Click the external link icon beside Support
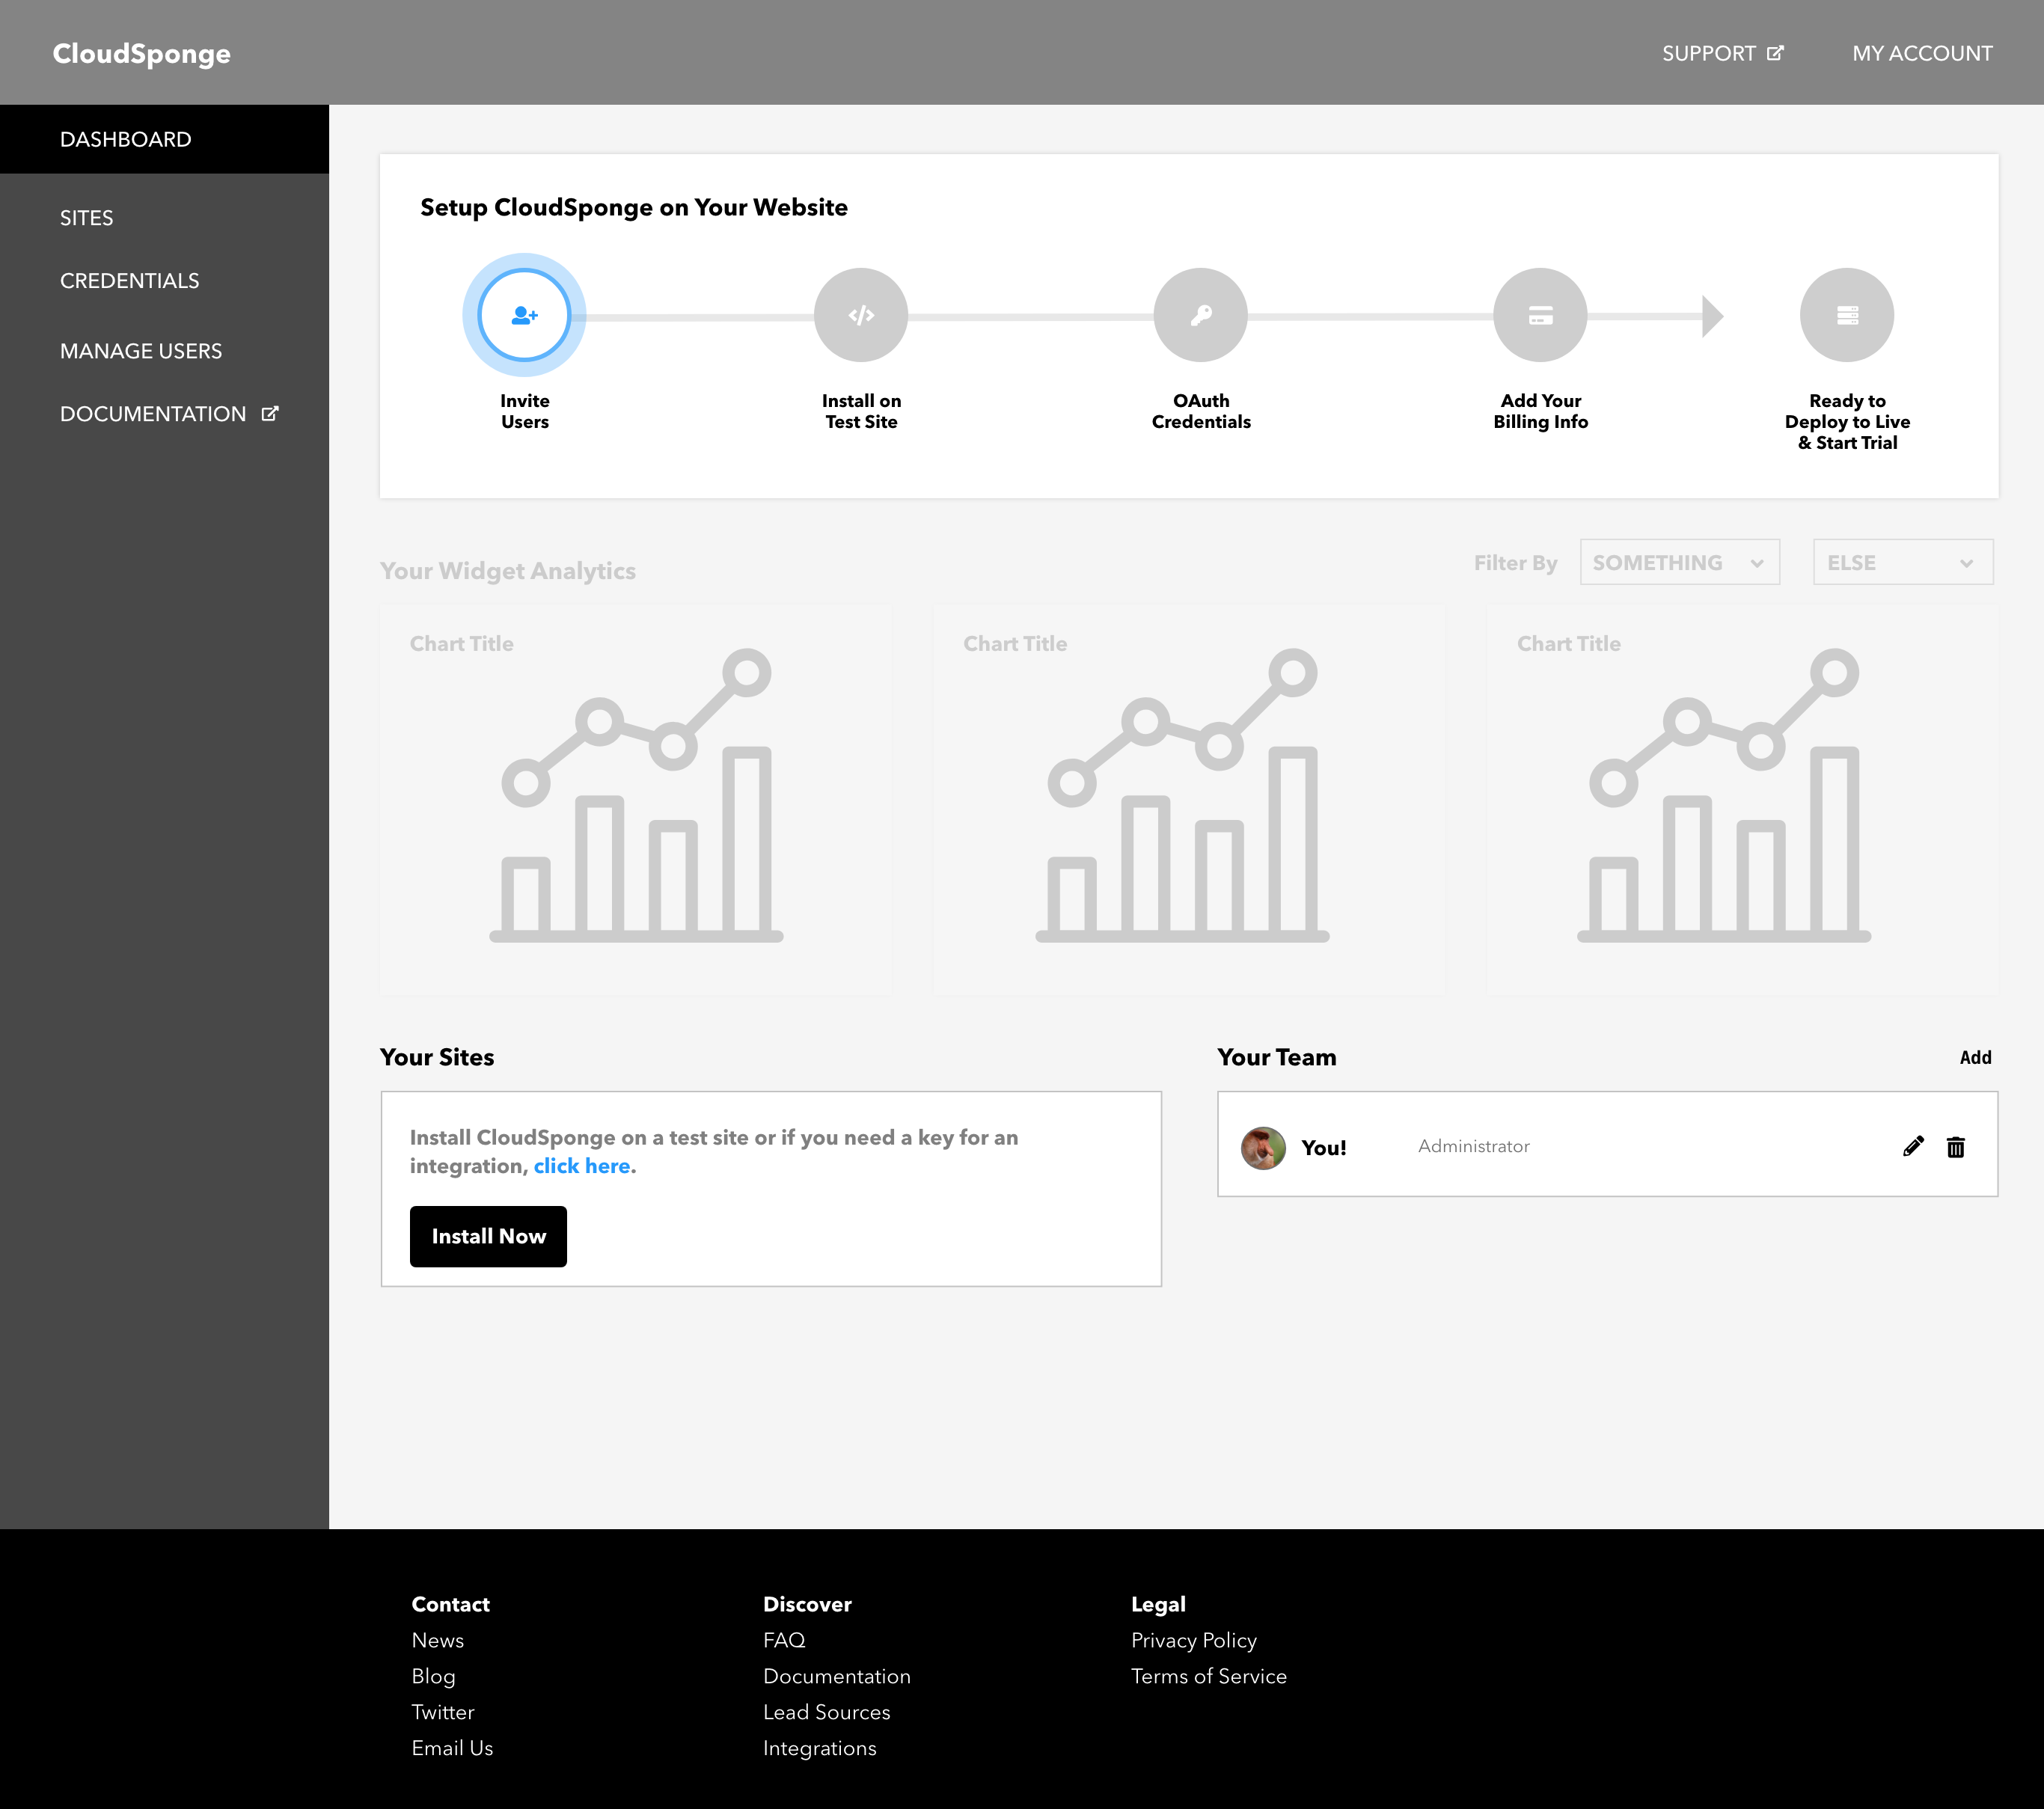The height and width of the screenshot is (1809, 2044). click(1775, 53)
